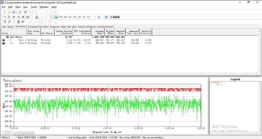Toggle the EP2 filter button
262x139 pixels.
coord(75,17)
